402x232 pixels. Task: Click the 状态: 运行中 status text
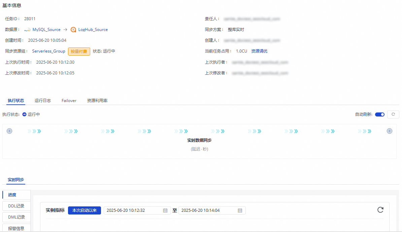(x=104, y=51)
